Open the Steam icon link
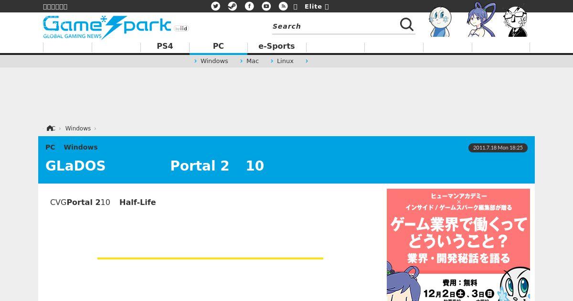 (x=233, y=6)
